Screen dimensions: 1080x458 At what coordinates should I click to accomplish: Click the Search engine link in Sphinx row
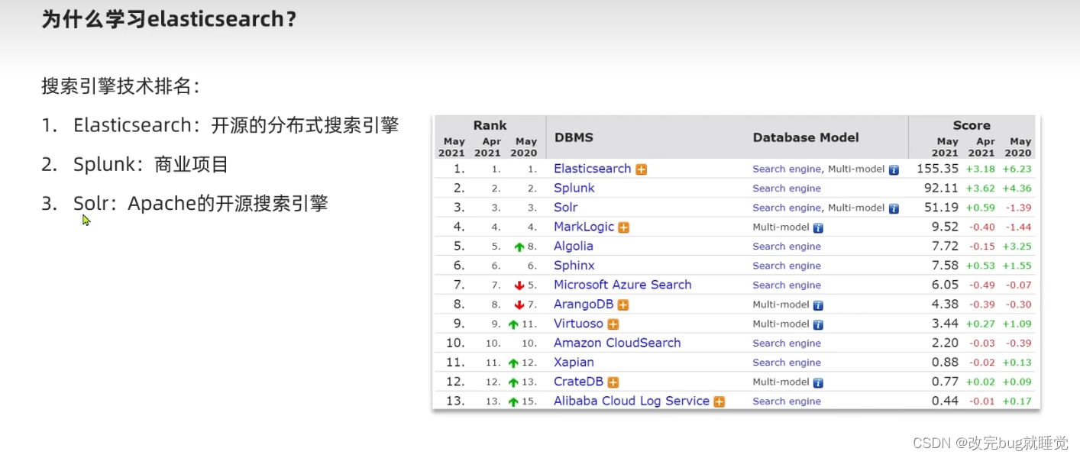coord(787,266)
